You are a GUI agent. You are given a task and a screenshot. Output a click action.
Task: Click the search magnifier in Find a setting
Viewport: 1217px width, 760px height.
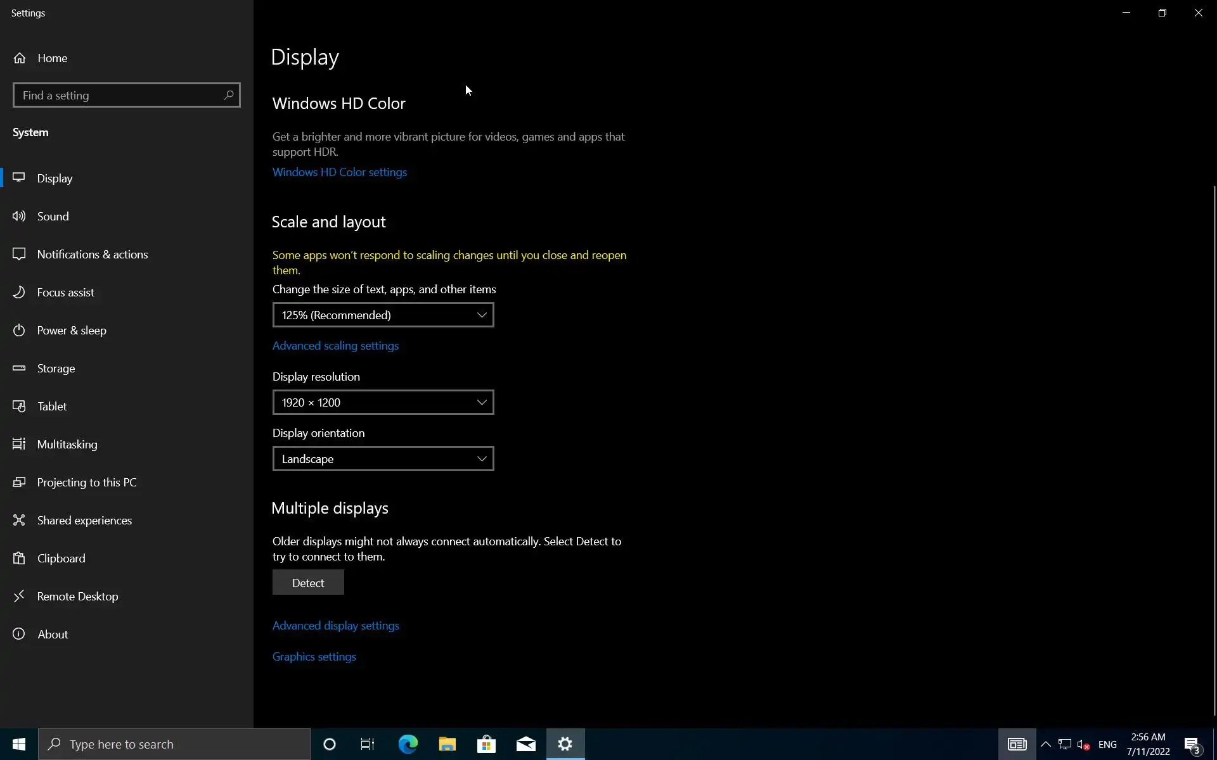point(229,95)
